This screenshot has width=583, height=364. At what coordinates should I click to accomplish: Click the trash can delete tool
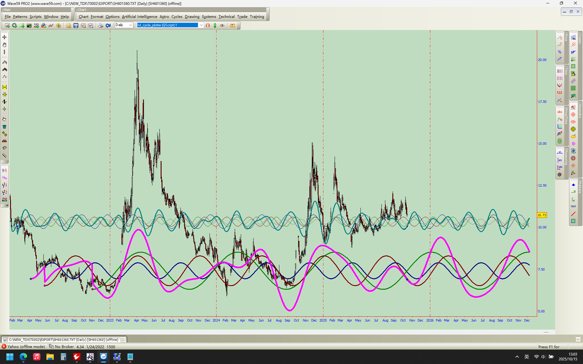click(5, 126)
